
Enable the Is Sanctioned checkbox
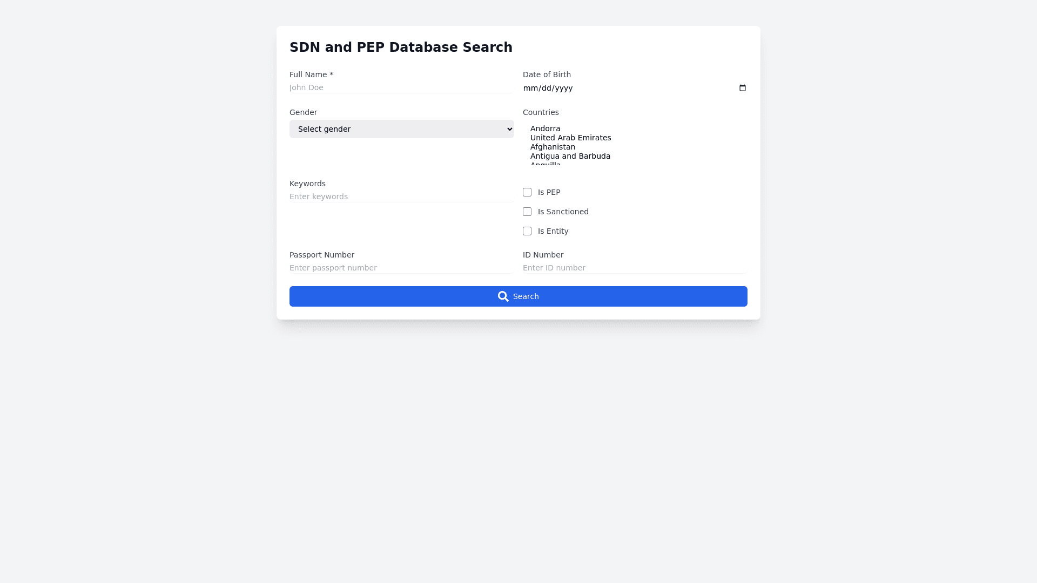527,212
